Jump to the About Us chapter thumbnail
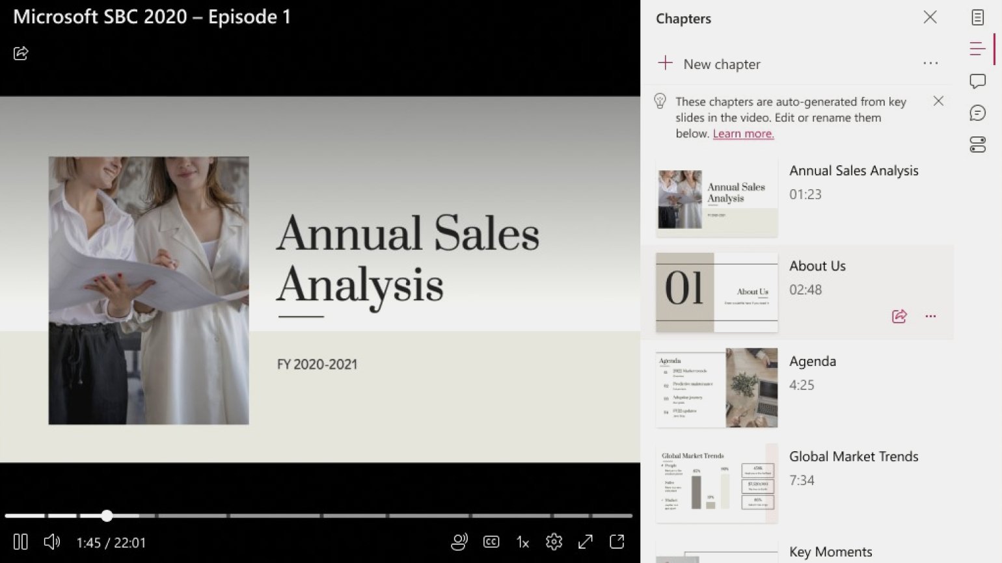 pyautogui.click(x=716, y=293)
